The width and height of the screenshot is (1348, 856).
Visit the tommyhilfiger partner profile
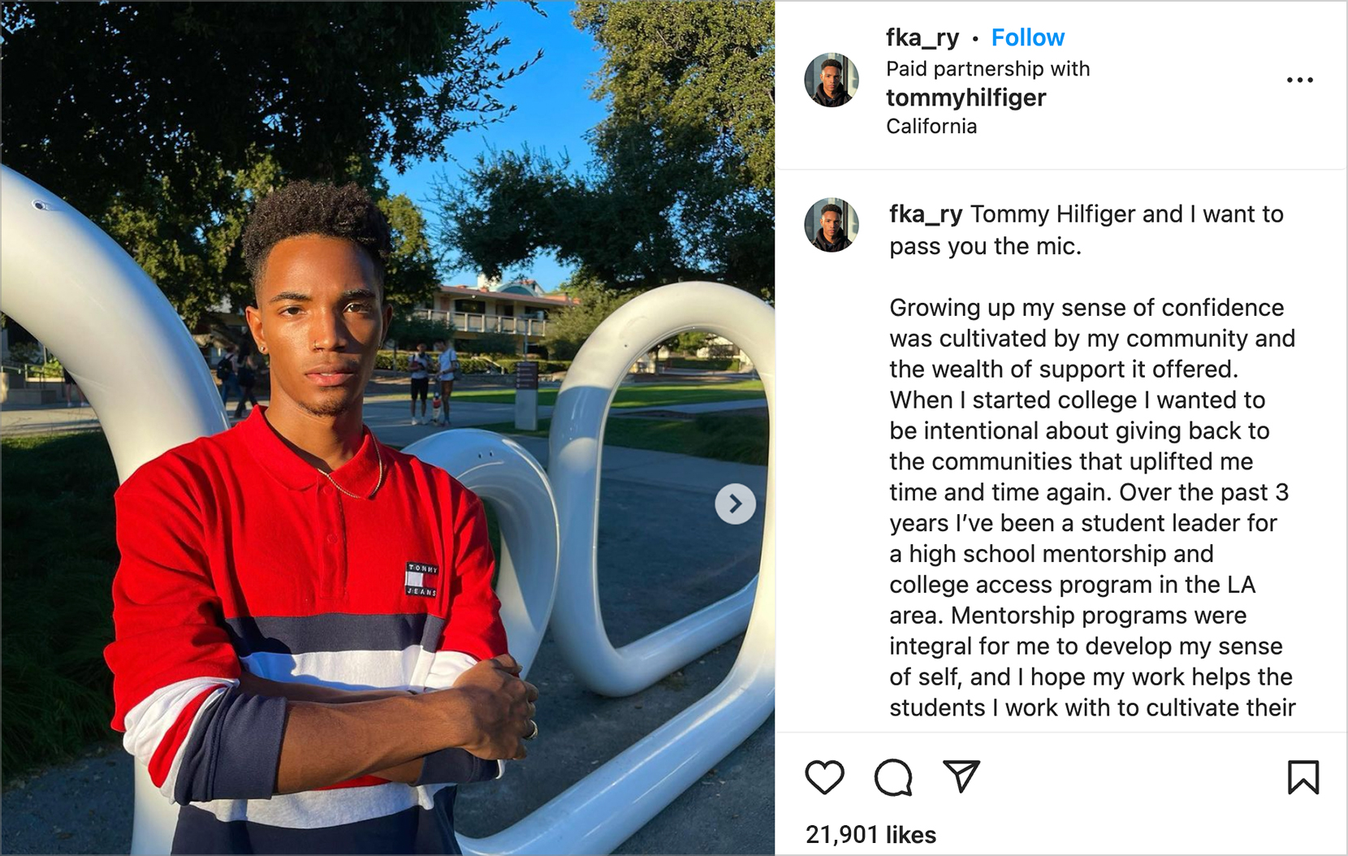[966, 97]
